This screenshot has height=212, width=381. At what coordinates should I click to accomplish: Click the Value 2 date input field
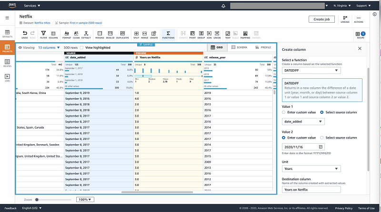coord(303,147)
